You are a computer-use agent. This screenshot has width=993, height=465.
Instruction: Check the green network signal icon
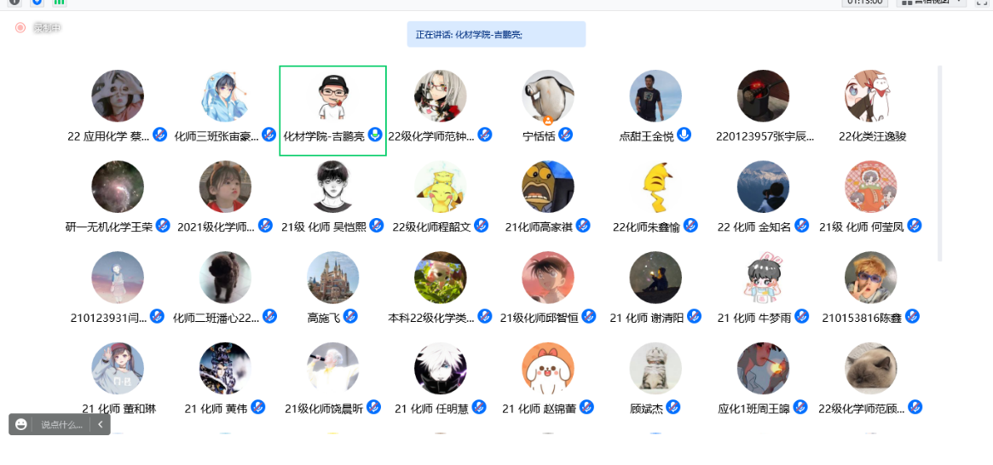(60, 2)
